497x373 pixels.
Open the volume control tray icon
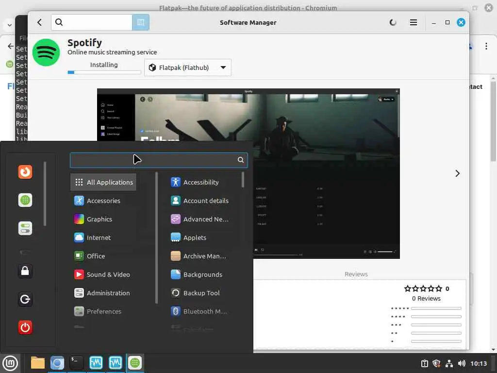point(462,363)
